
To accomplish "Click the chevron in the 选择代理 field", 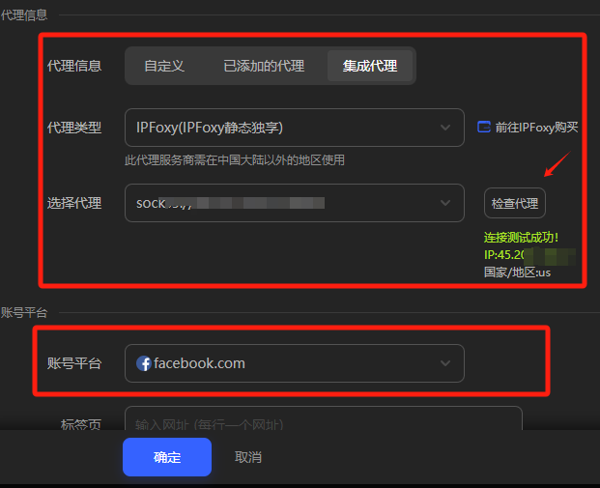I will pyautogui.click(x=445, y=203).
